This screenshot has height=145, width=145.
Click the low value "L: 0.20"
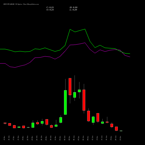(x=73, y=10)
